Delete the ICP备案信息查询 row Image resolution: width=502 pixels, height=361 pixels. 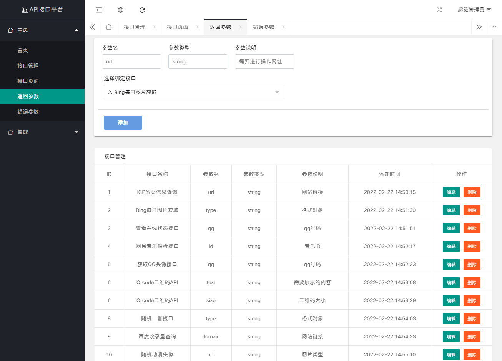coord(472,192)
